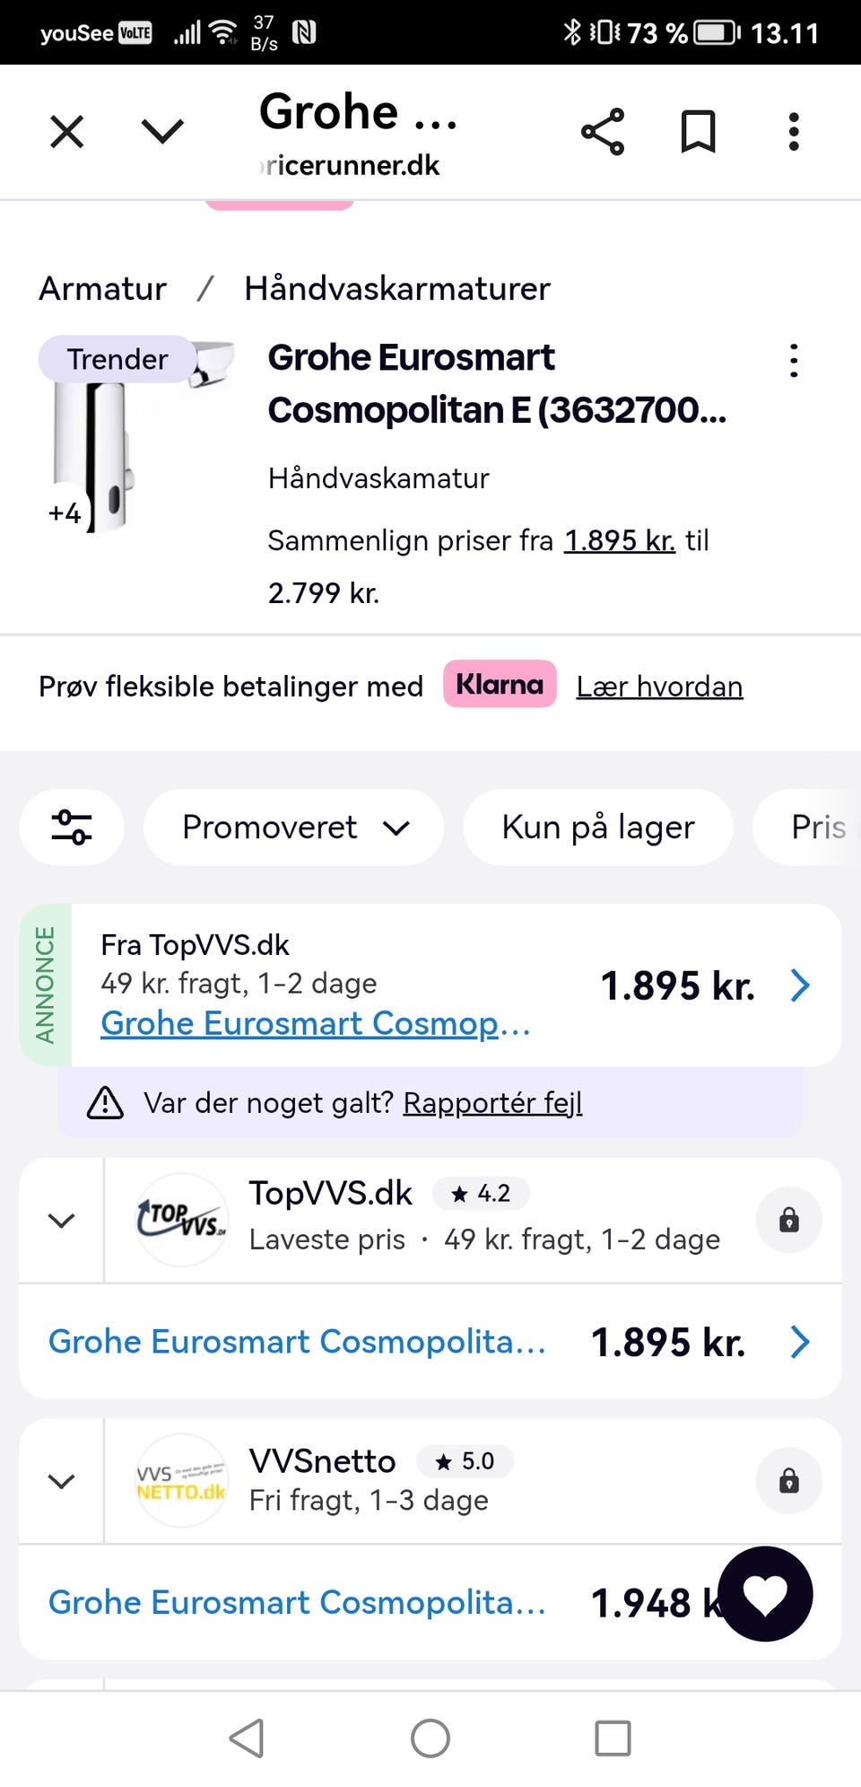Go to the Armatur breadcrumb
The width and height of the screenshot is (861, 1787).
[x=102, y=289]
